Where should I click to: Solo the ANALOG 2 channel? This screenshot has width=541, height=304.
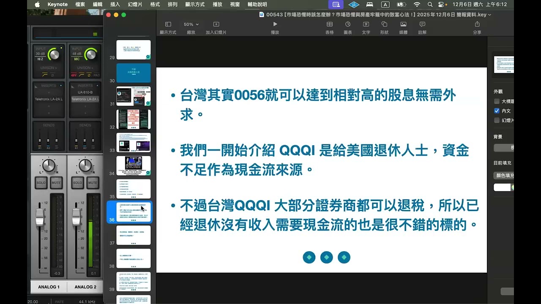[77, 183]
